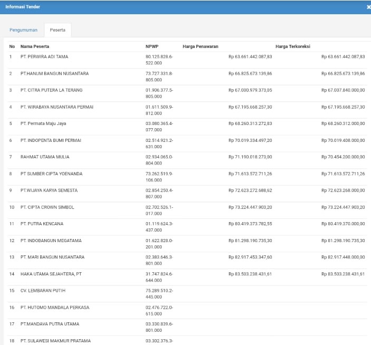
Task: Select participant PT. PERWIRA ADI TAMA
Action: pos(44,56)
